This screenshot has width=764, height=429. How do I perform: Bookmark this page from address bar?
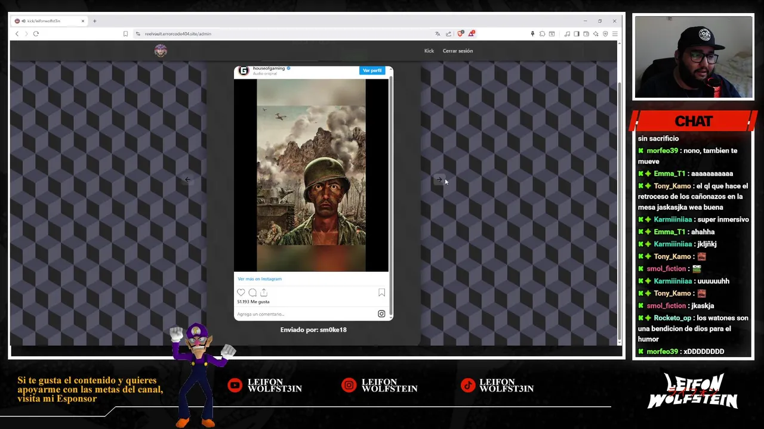(125, 33)
